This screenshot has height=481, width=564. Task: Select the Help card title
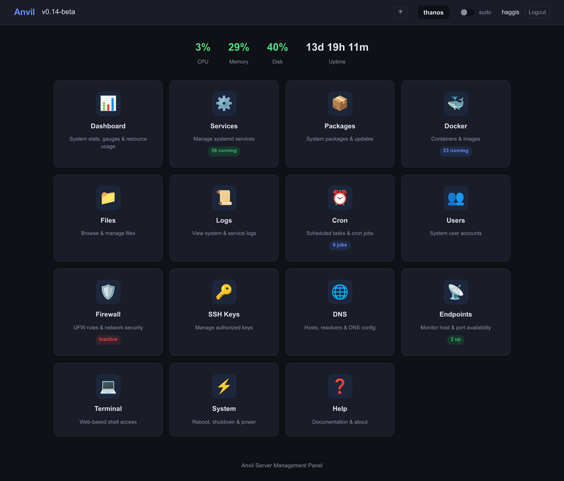[339, 409]
